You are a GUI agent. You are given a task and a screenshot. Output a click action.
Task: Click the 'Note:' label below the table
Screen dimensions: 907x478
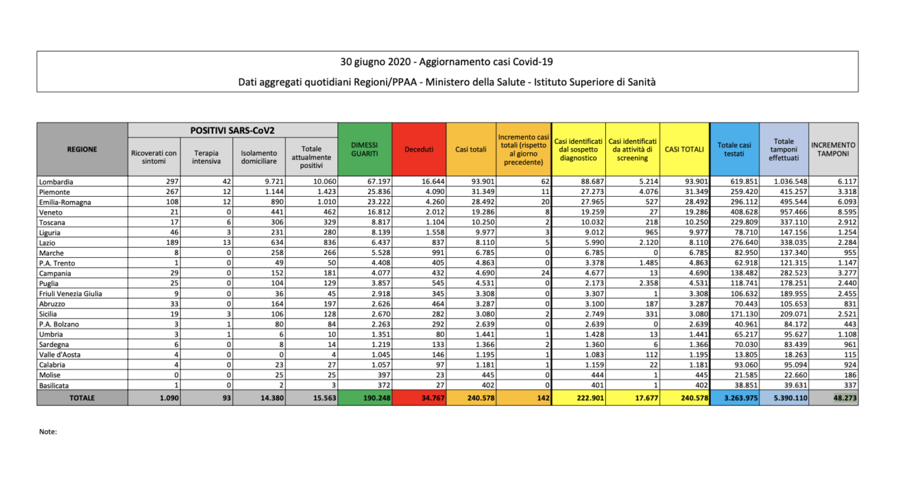pos(48,431)
